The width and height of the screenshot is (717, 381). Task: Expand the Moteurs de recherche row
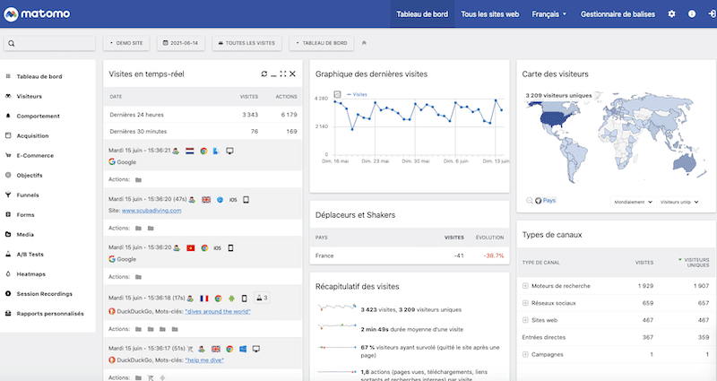(x=525, y=286)
